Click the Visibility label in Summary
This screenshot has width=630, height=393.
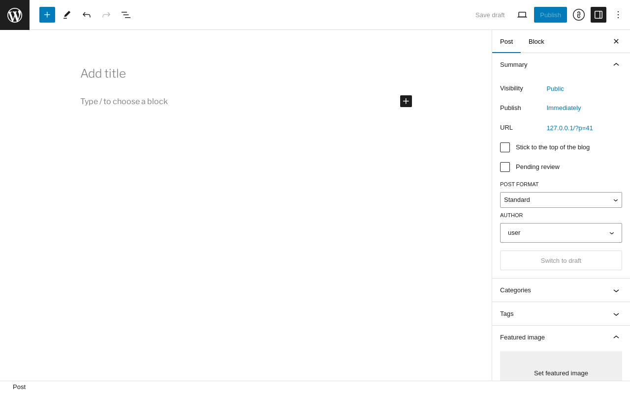[x=511, y=88]
